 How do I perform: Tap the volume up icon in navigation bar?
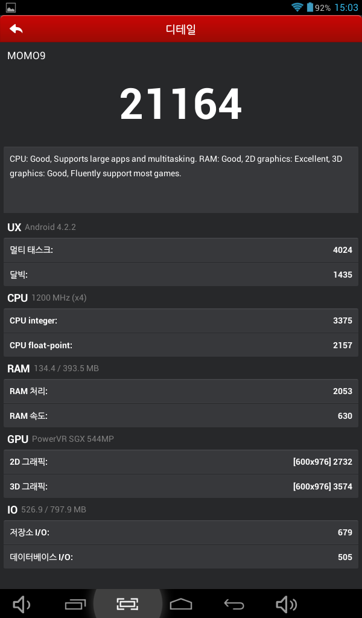(287, 604)
